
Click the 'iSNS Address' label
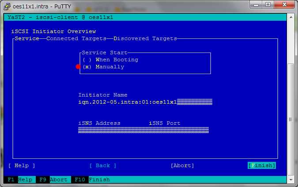point(99,123)
